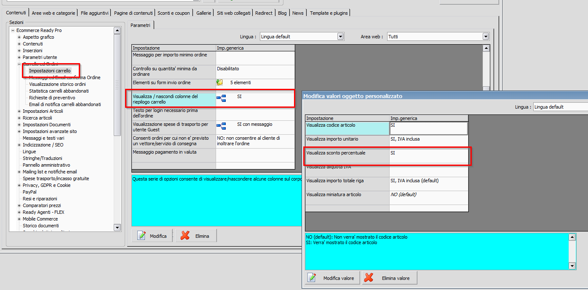The image size is (588, 290).
Task: Select Messaggi e testi vari item
Action: point(43,138)
